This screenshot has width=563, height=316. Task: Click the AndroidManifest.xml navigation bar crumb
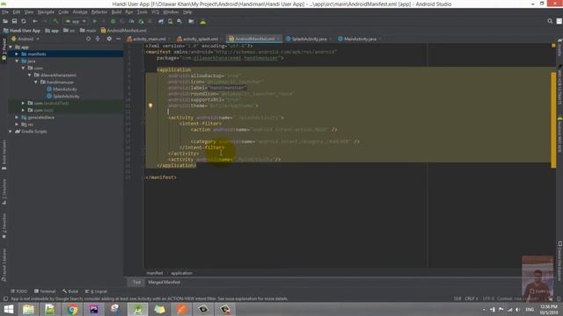point(123,31)
